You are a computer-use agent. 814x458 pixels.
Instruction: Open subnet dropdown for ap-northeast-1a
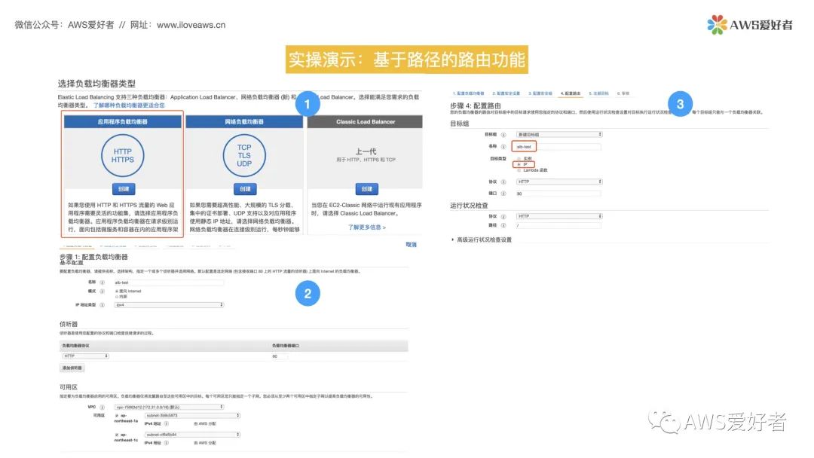[x=193, y=416]
